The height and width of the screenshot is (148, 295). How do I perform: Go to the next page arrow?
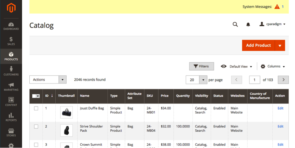point(283,80)
